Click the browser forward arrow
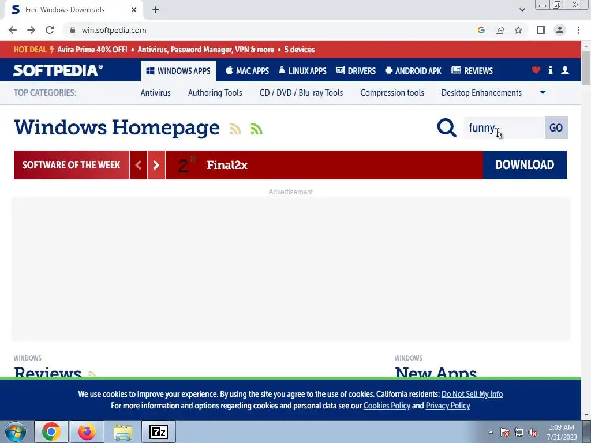591x443 pixels. [x=31, y=30]
